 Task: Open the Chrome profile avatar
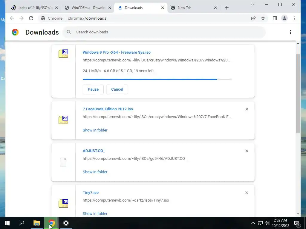coord(284,18)
